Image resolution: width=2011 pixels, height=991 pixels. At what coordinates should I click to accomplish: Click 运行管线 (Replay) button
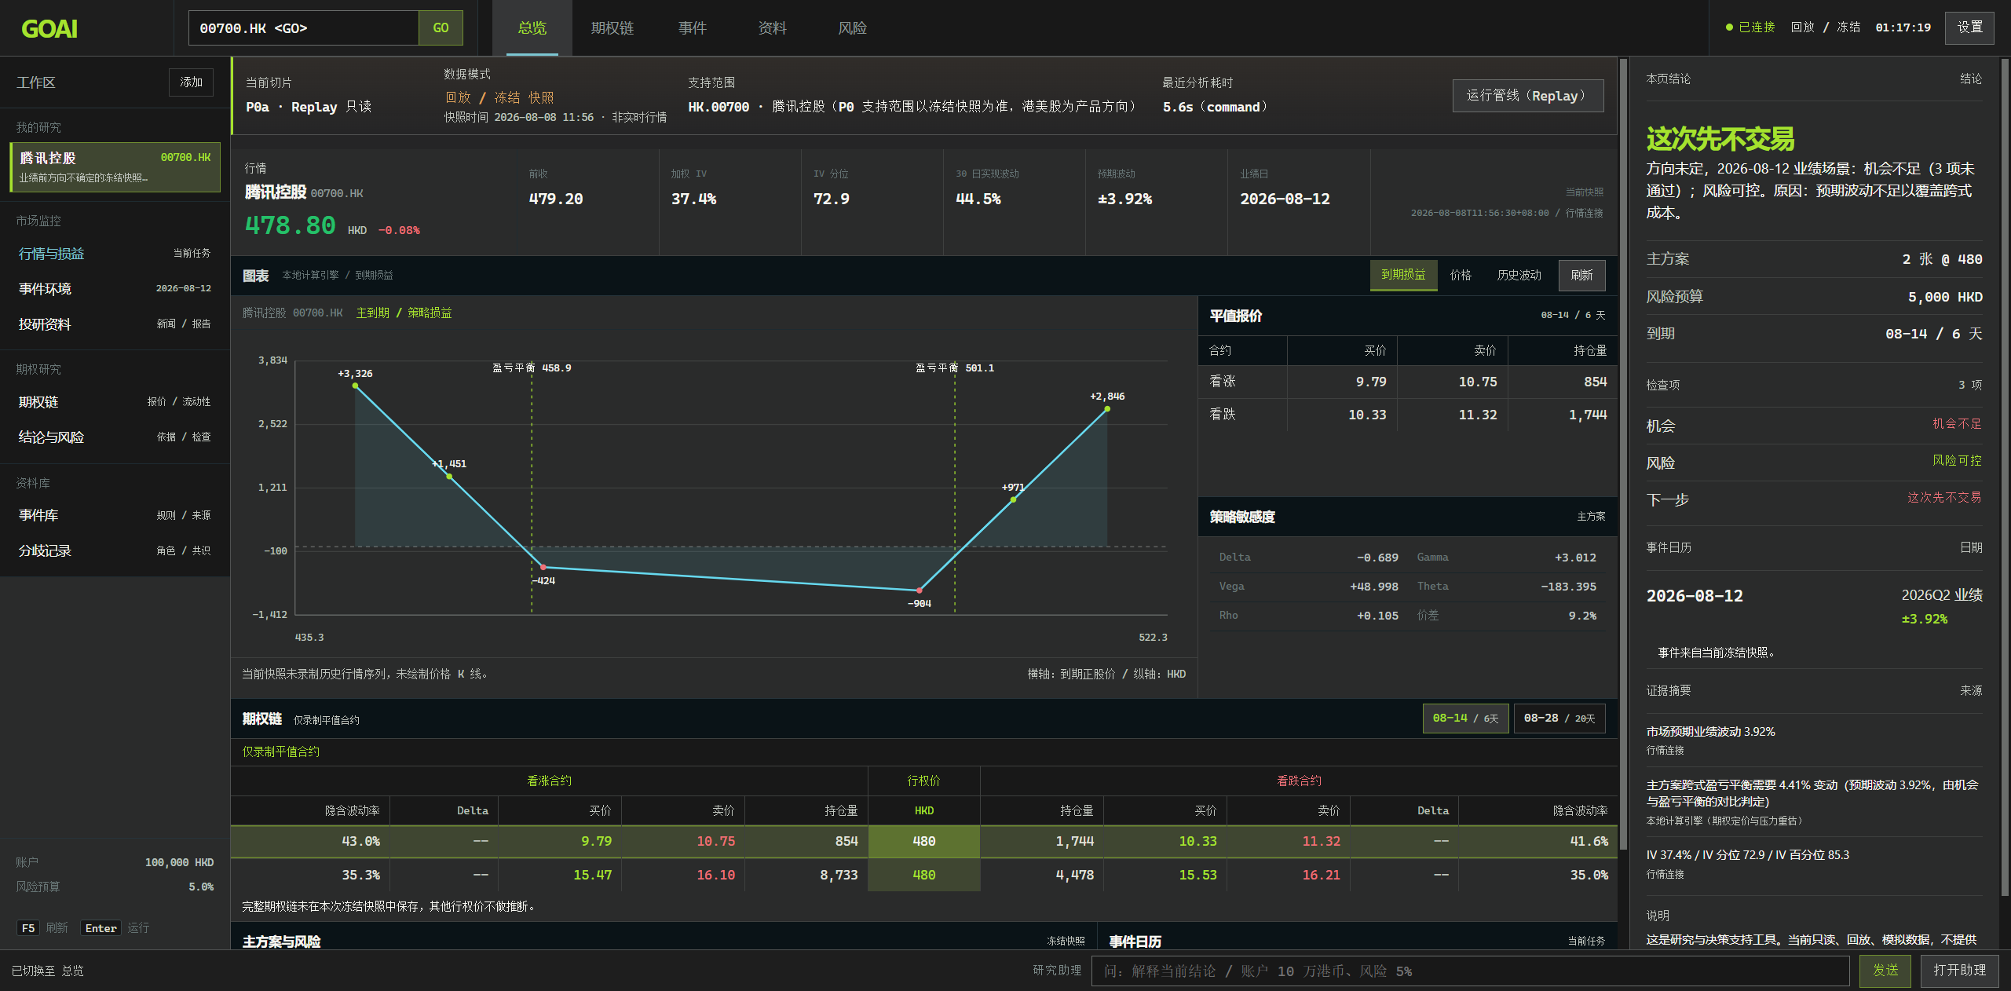click(1527, 96)
